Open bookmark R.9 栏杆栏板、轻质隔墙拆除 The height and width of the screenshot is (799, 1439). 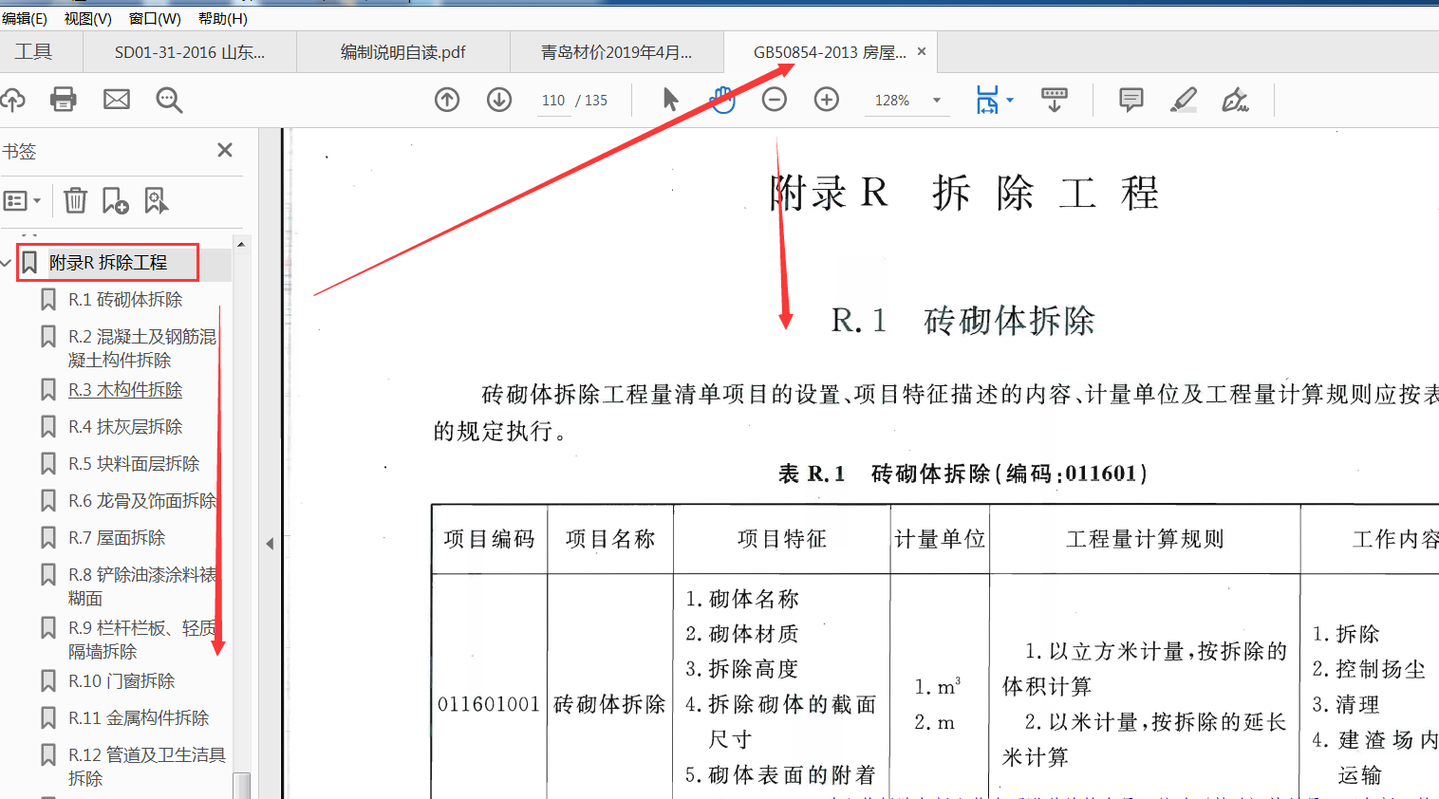[x=142, y=640]
